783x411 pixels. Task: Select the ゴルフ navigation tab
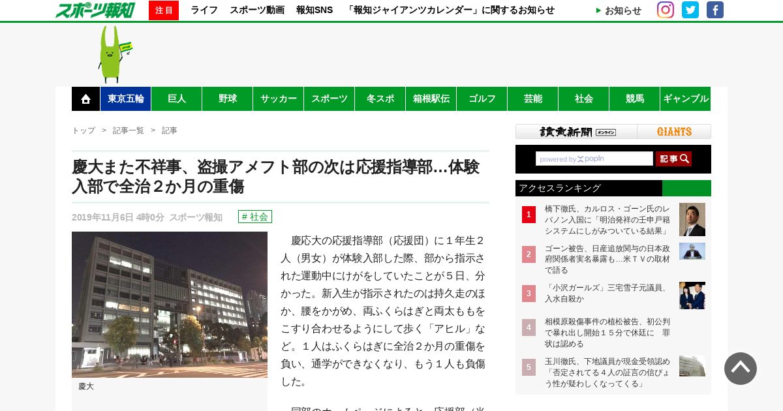coord(482,99)
